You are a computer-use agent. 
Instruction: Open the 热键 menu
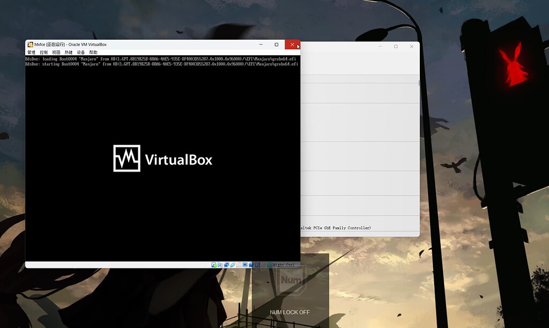(69, 52)
